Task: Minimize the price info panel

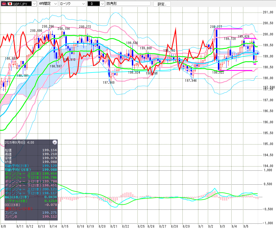Action: click(x=55, y=142)
